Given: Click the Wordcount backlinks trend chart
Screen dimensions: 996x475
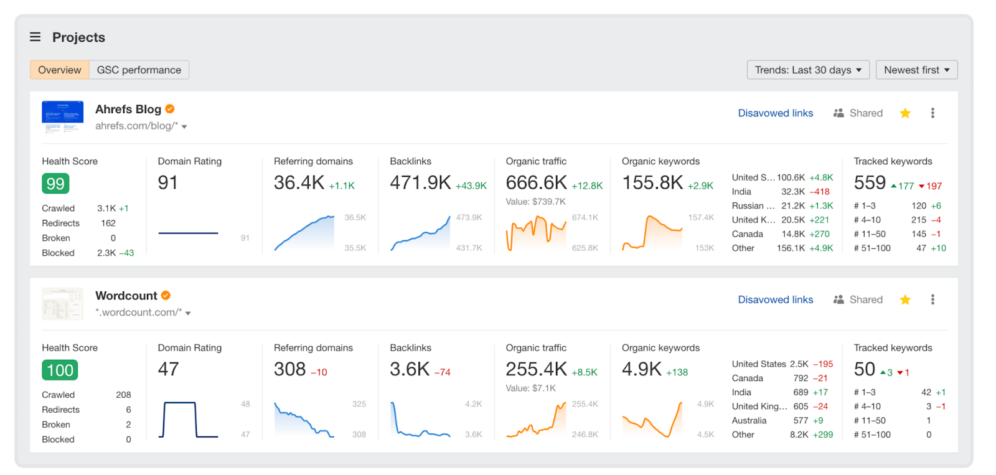Looking at the screenshot, I should (420, 420).
